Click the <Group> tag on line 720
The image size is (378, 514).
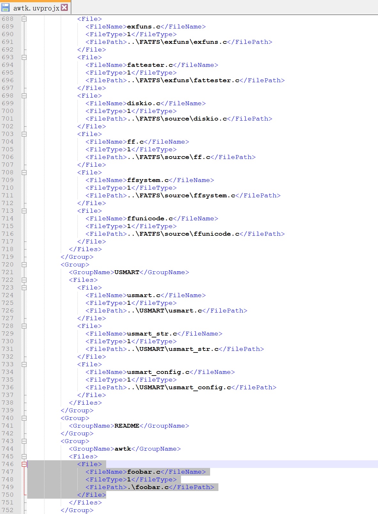pos(75,265)
